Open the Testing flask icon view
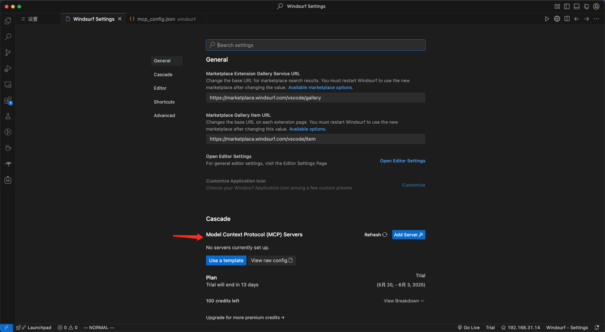This screenshot has height=332, width=605. tap(8, 116)
